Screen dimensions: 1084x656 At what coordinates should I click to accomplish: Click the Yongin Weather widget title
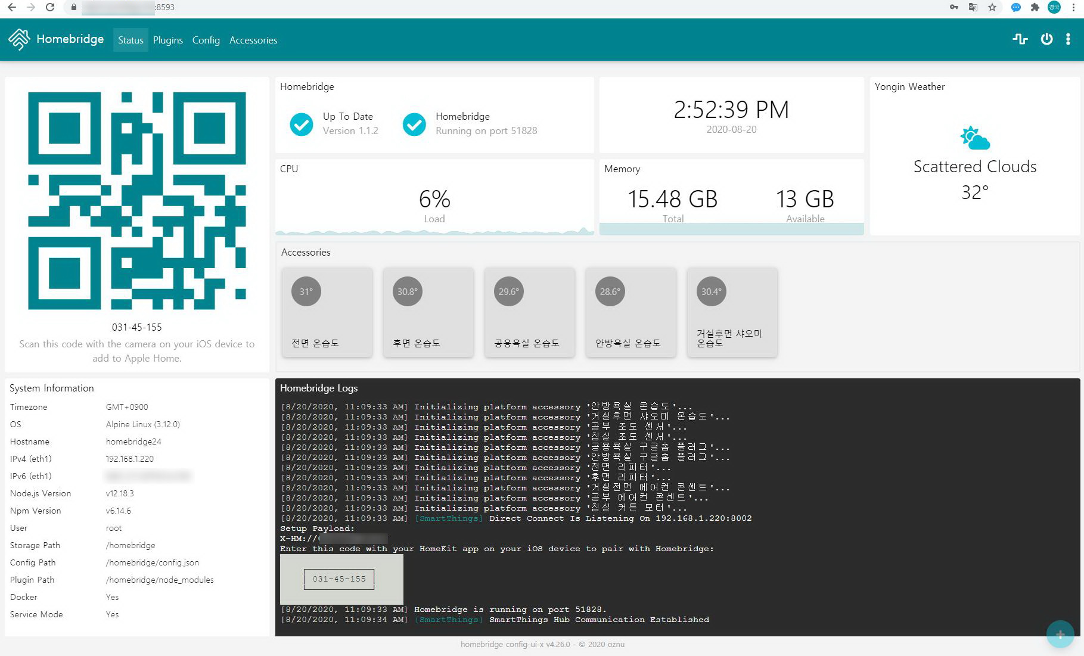pos(909,86)
